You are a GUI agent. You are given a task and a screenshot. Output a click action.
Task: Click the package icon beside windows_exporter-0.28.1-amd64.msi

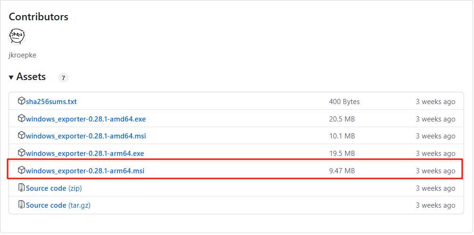click(21, 136)
